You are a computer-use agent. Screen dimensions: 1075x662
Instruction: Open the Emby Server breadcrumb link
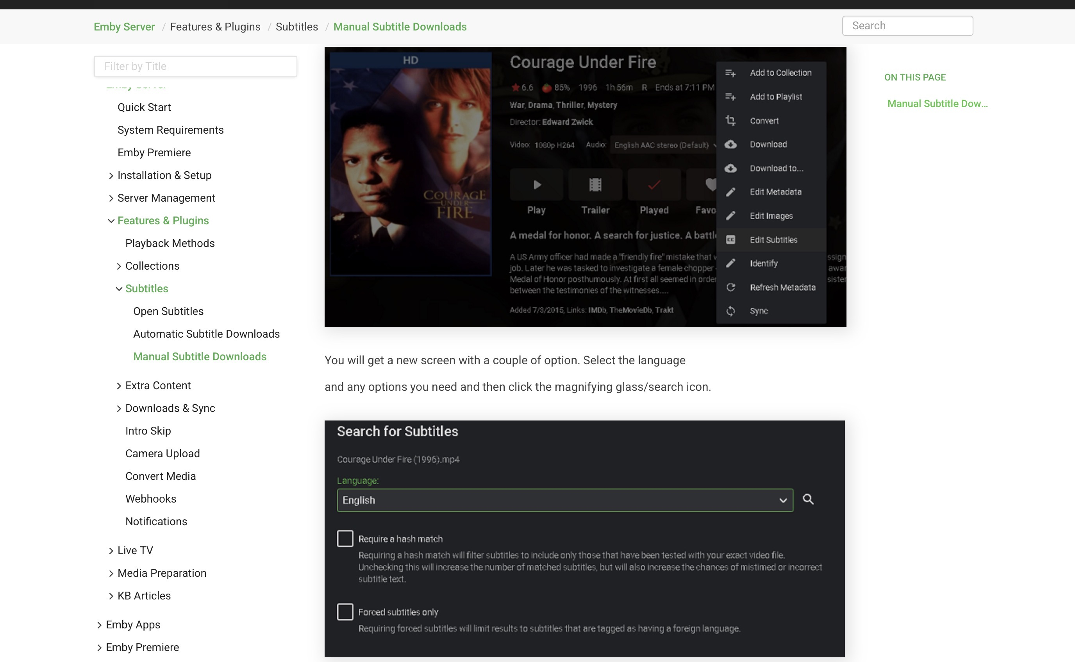[124, 27]
